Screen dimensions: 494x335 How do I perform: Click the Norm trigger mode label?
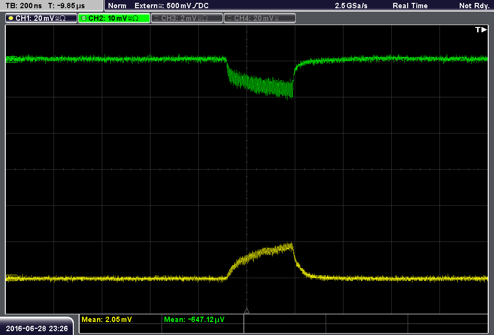(117, 6)
